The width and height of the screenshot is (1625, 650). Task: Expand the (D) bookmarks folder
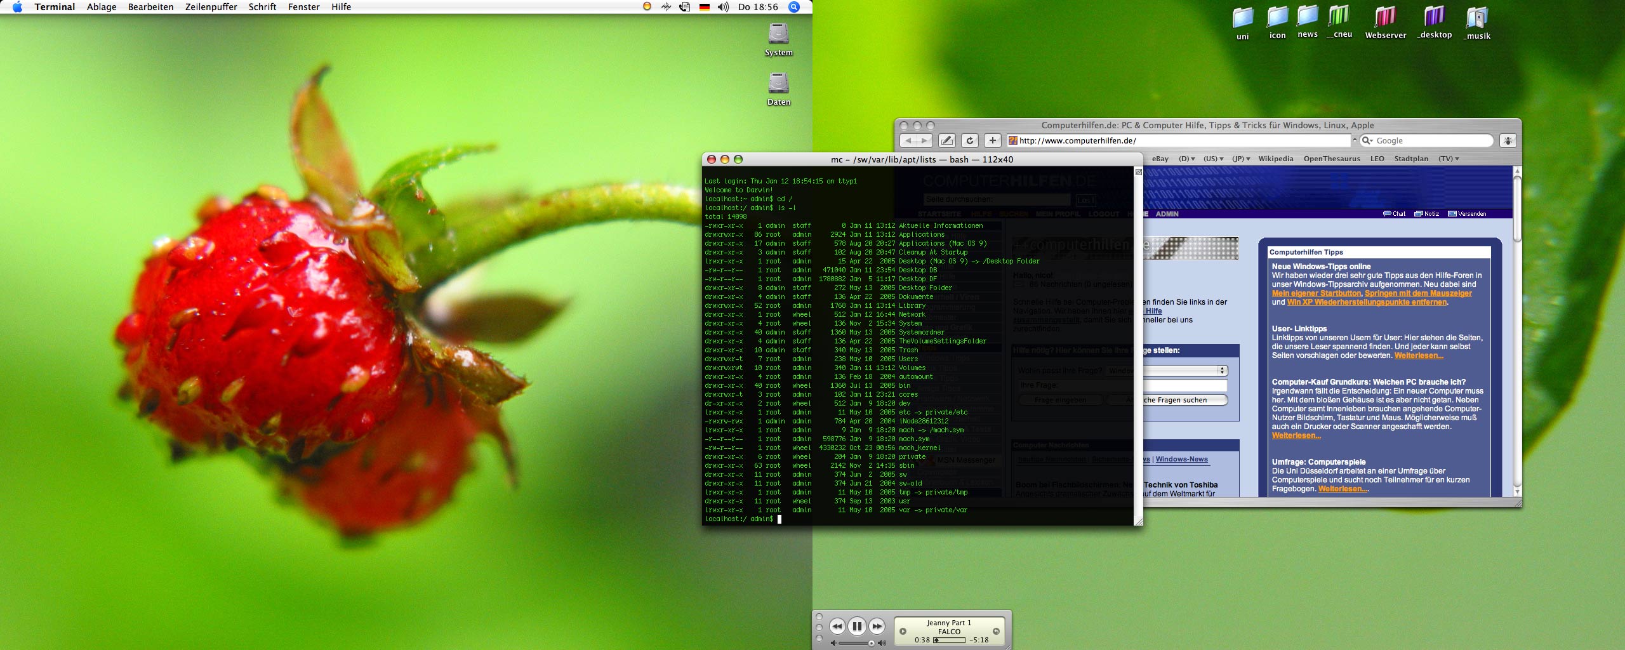1186,159
